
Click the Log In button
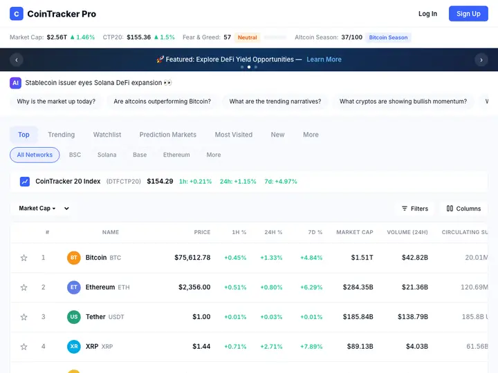427,14
